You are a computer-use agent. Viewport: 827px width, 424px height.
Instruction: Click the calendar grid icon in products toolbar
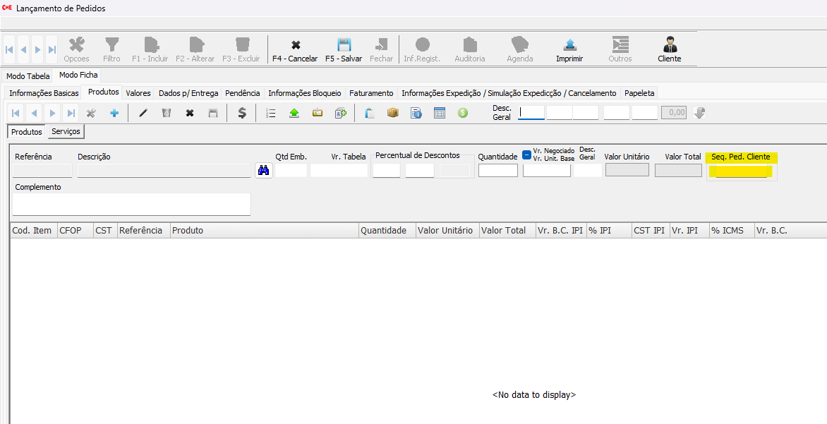point(439,113)
